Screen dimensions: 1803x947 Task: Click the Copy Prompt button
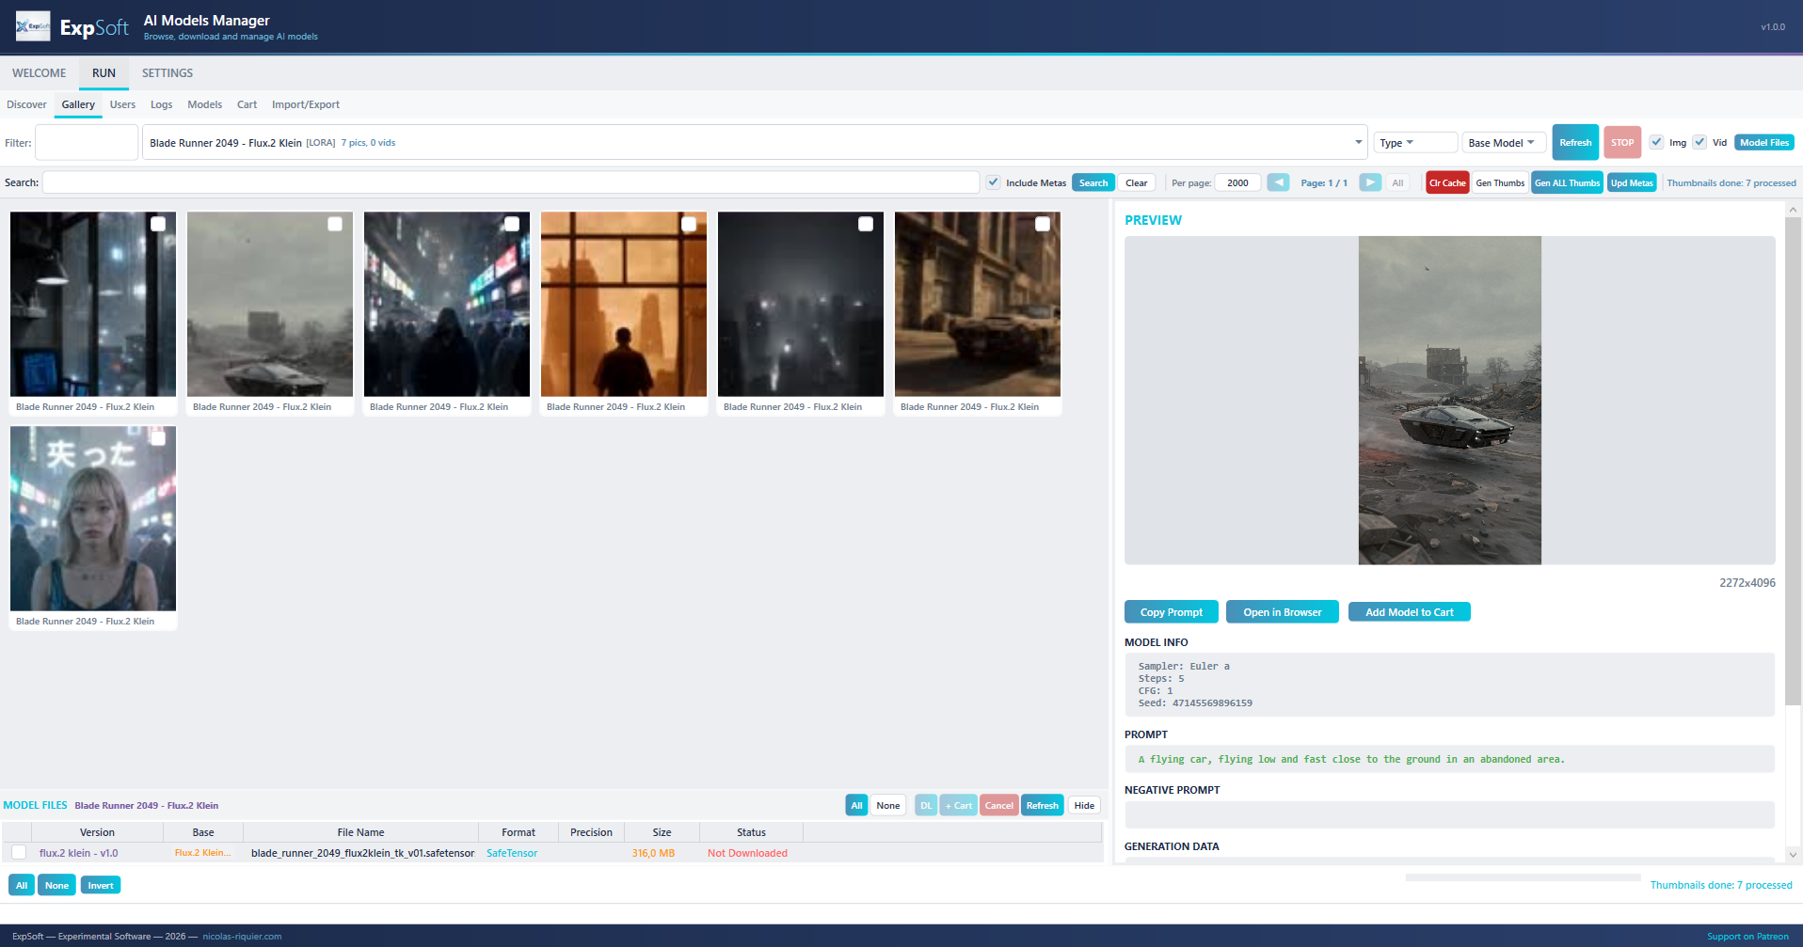1172,612
